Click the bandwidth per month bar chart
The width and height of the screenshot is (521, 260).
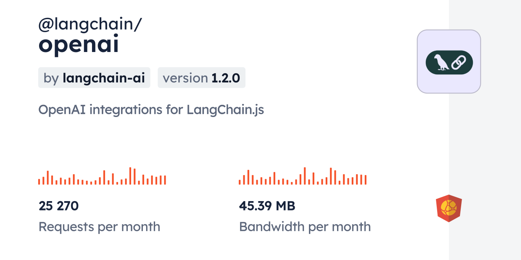302,176
